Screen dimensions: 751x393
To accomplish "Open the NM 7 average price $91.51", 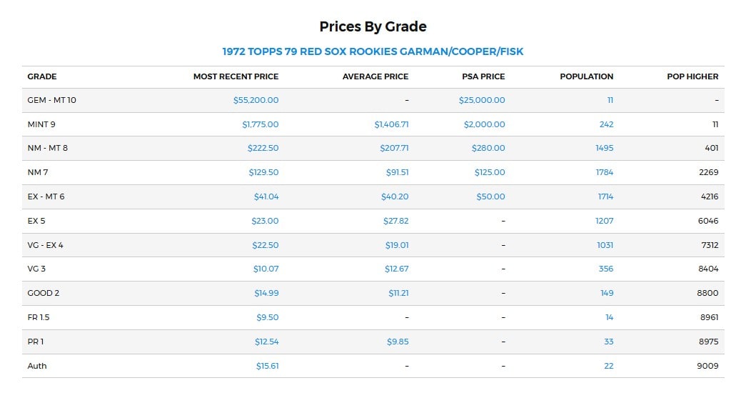I will click(x=398, y=172).
